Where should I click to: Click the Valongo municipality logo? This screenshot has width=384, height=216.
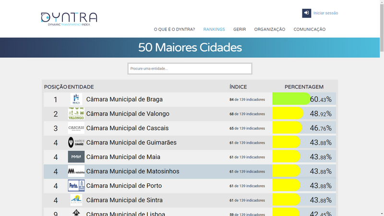point(76,114)
